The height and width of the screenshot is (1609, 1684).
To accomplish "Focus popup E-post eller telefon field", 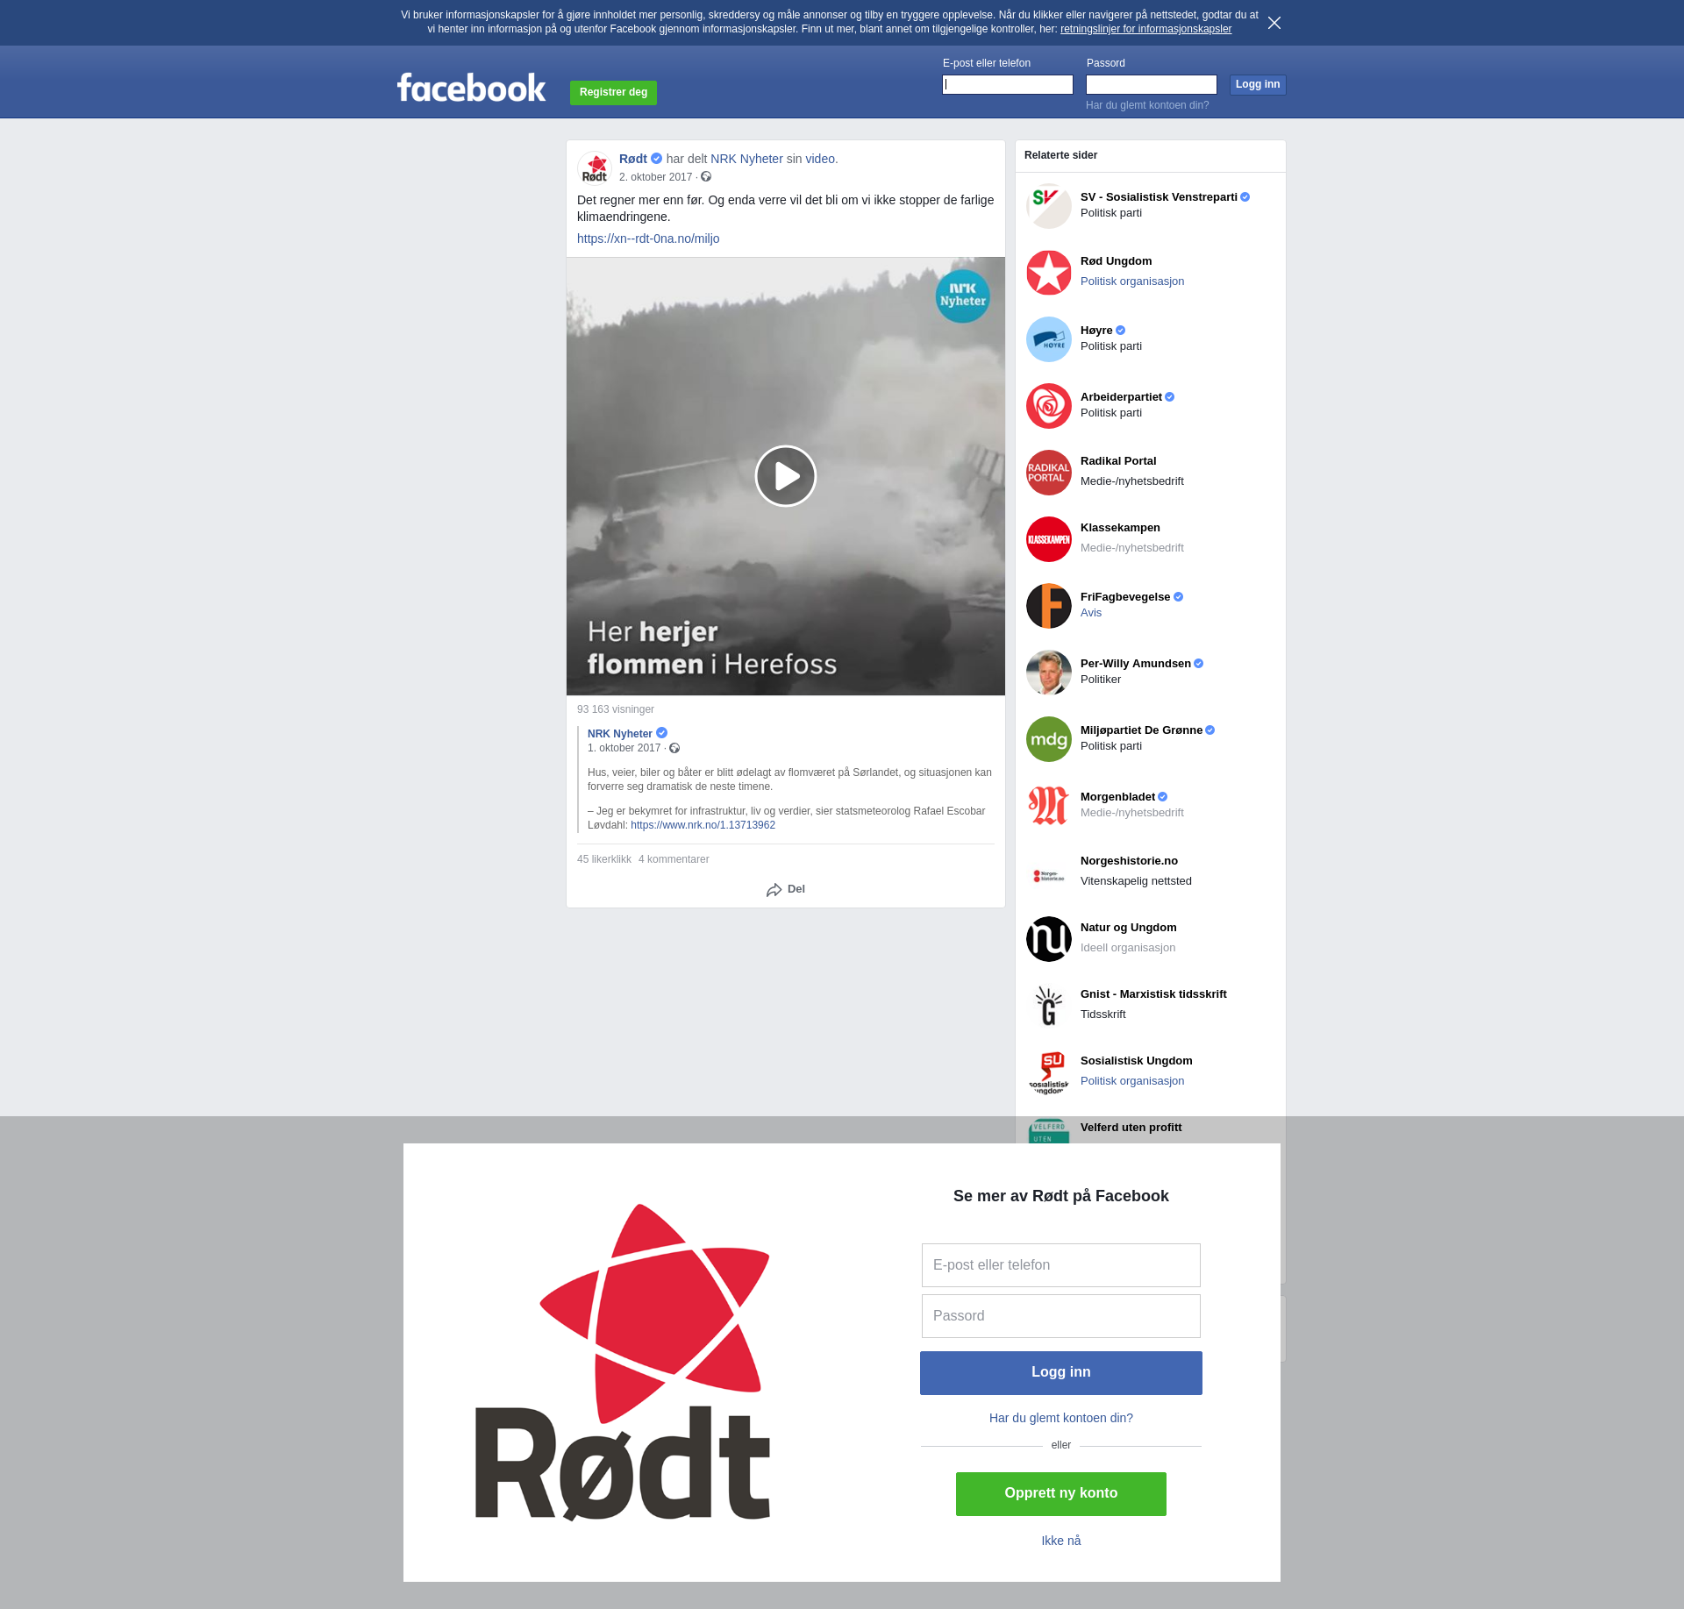I will (x=1061, y=1265).
